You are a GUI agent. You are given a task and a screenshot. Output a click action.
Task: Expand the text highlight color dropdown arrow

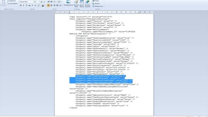click(40, 6)
